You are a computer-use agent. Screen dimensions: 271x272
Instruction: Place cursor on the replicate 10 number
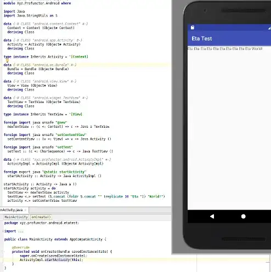[x=127, y=197]
